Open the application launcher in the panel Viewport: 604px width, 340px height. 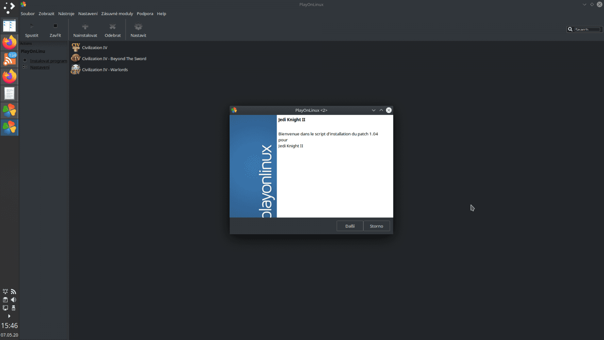pos(9,8)
